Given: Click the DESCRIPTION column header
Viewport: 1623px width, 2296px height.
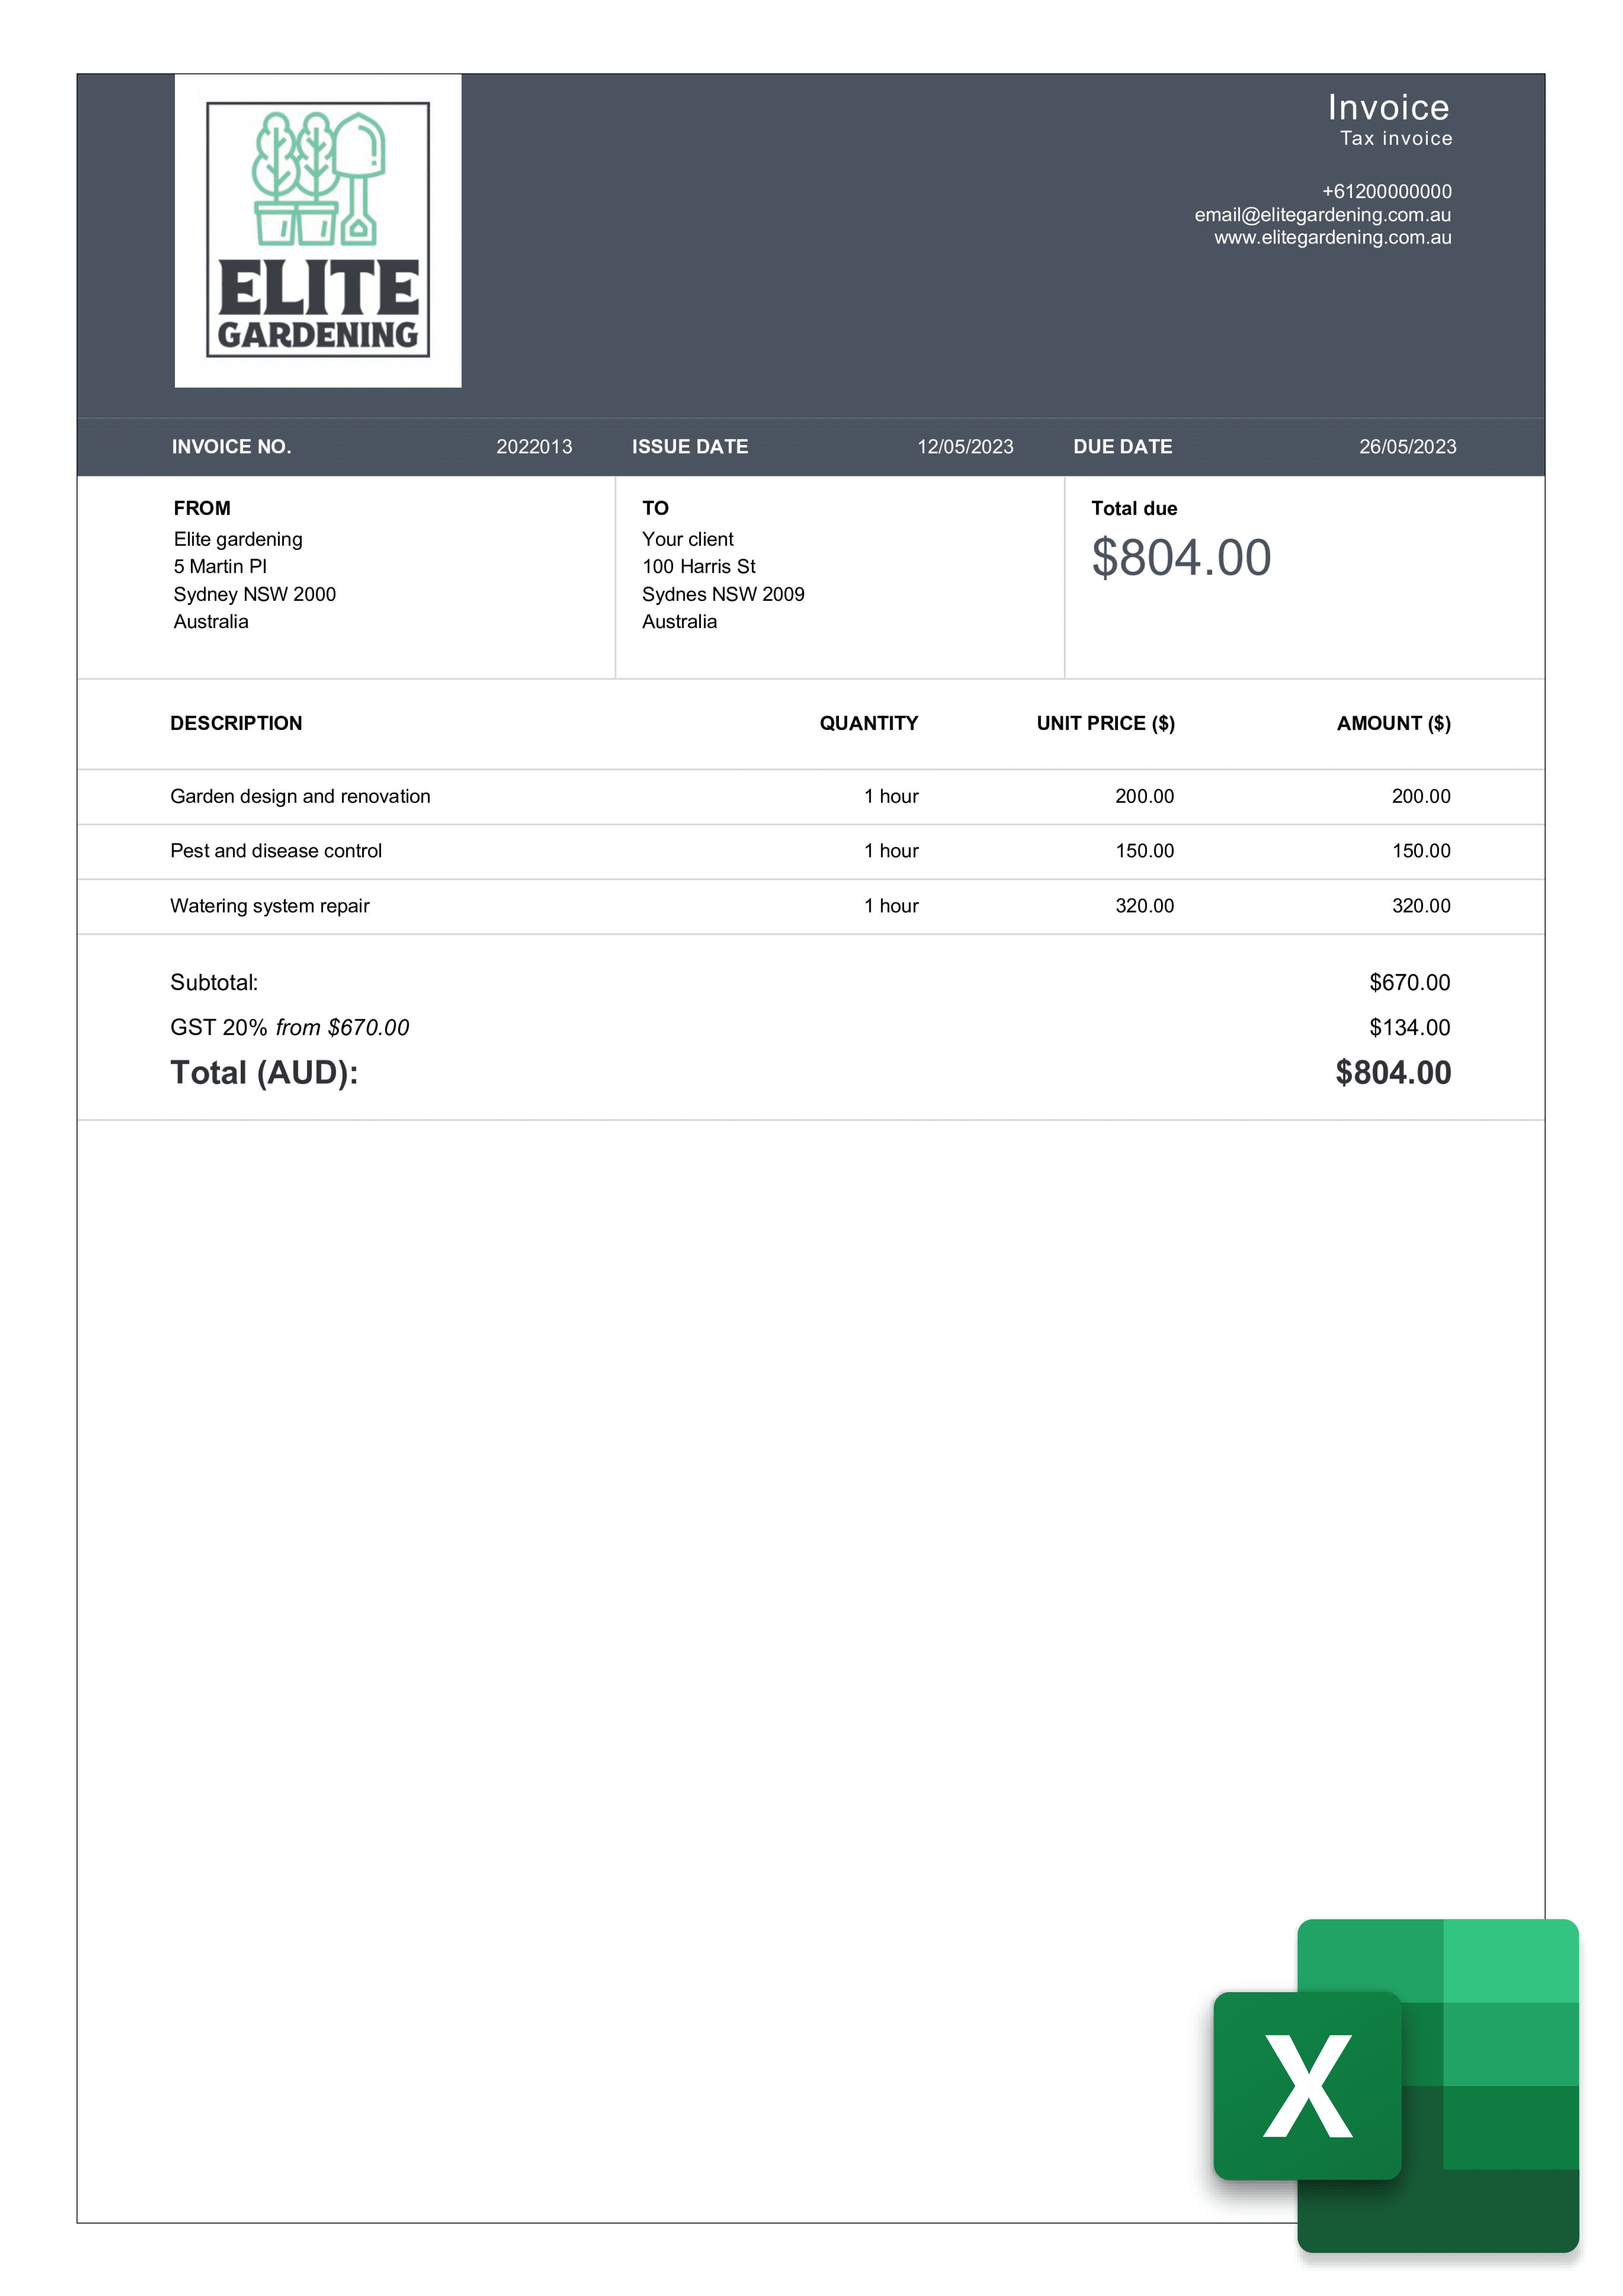Looking at the screenshot, I should [236, 723].
